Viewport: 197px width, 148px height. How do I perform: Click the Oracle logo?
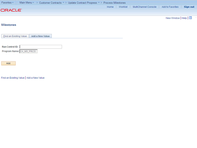click(x=11, y=10)
